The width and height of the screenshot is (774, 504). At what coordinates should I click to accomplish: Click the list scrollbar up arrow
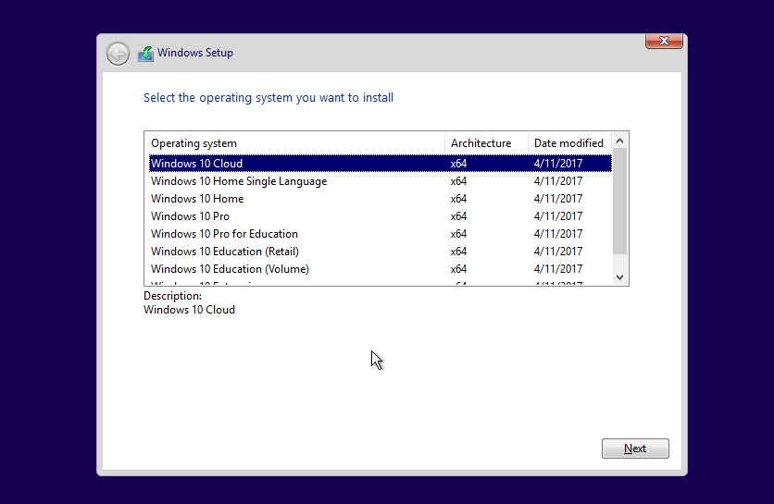(x=620, y=141)
